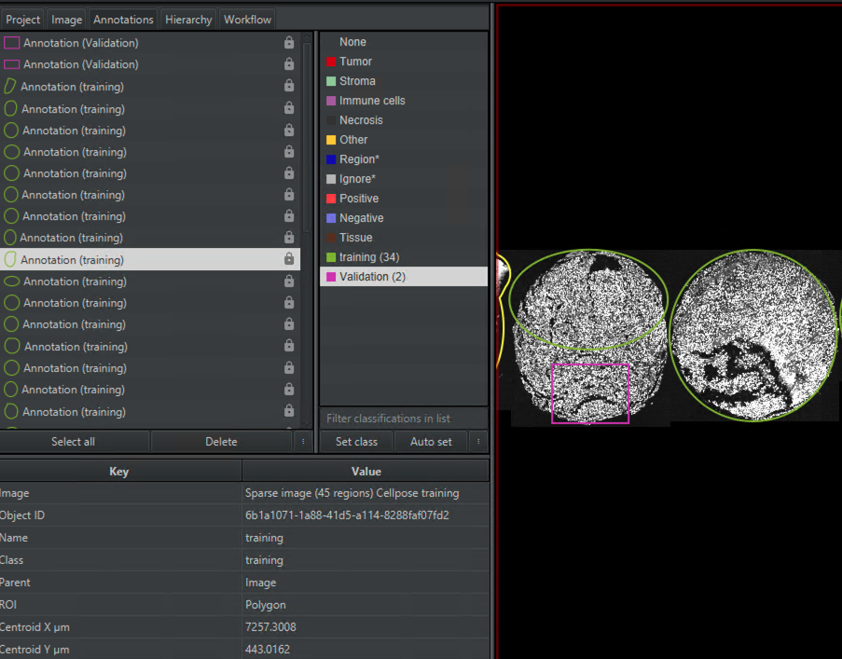Viewport: 842px width, 659px height.
Task: Click the Select all button
Action: point(75,441)
